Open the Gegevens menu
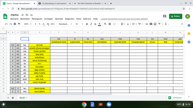Screen dimensions: 193x108 [70, 19]
